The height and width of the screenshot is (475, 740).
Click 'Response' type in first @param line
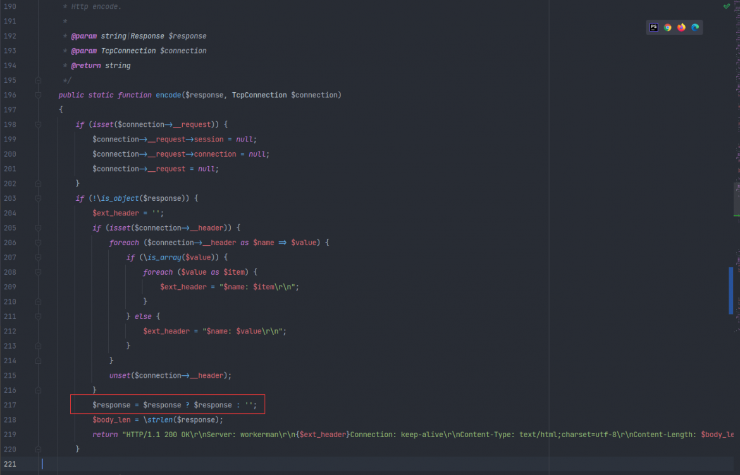[147, 36]
